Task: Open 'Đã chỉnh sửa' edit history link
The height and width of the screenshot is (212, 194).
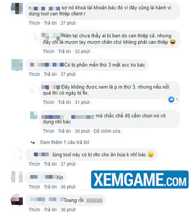Action: click(107, 131)
